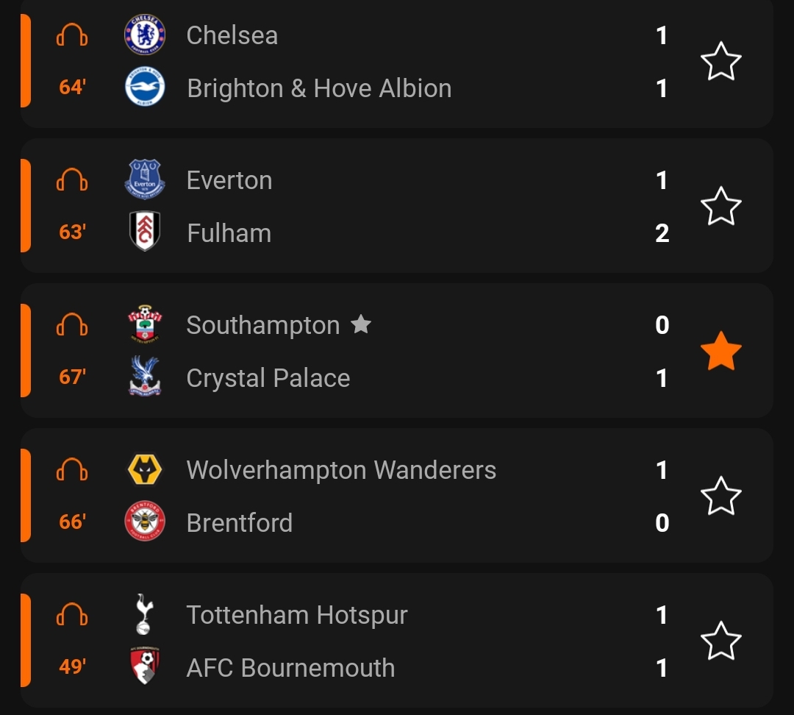Favorite the Chelsea vs Brighton match

click(720, 62)
